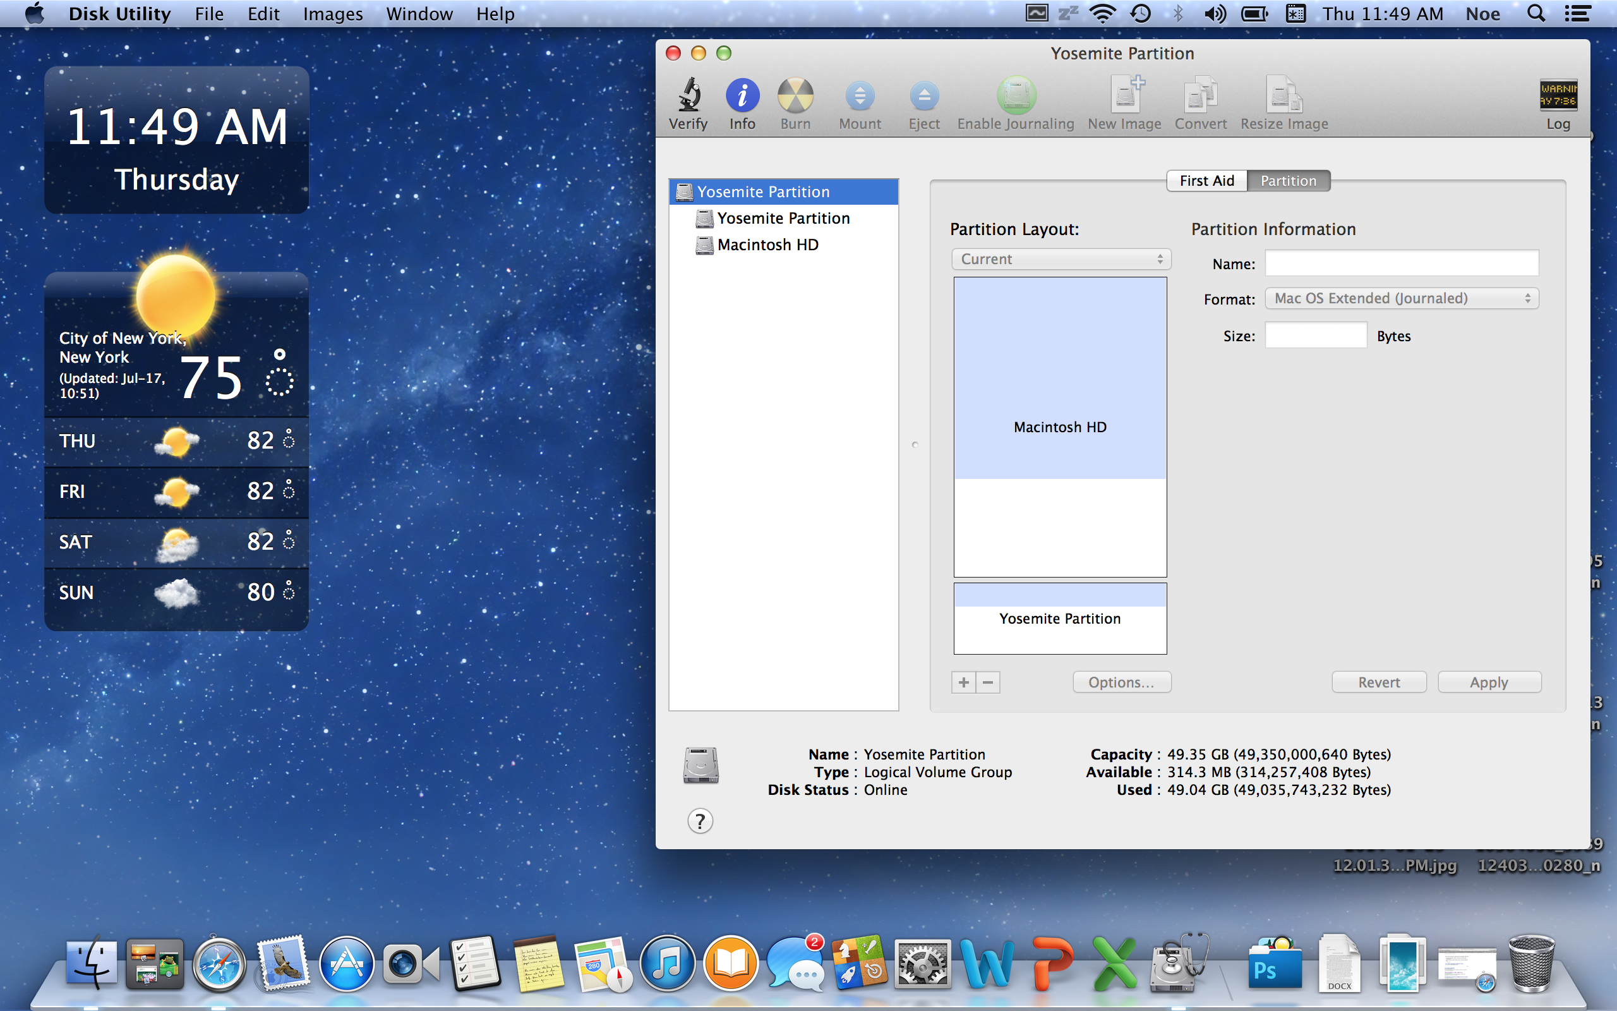Open the Help menu
The image size is (1617, 1011).
click(495, 13)
